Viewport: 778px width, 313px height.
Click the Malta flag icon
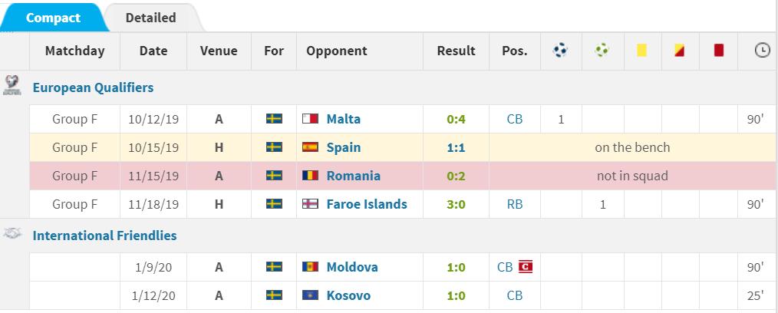pos(311,119)
